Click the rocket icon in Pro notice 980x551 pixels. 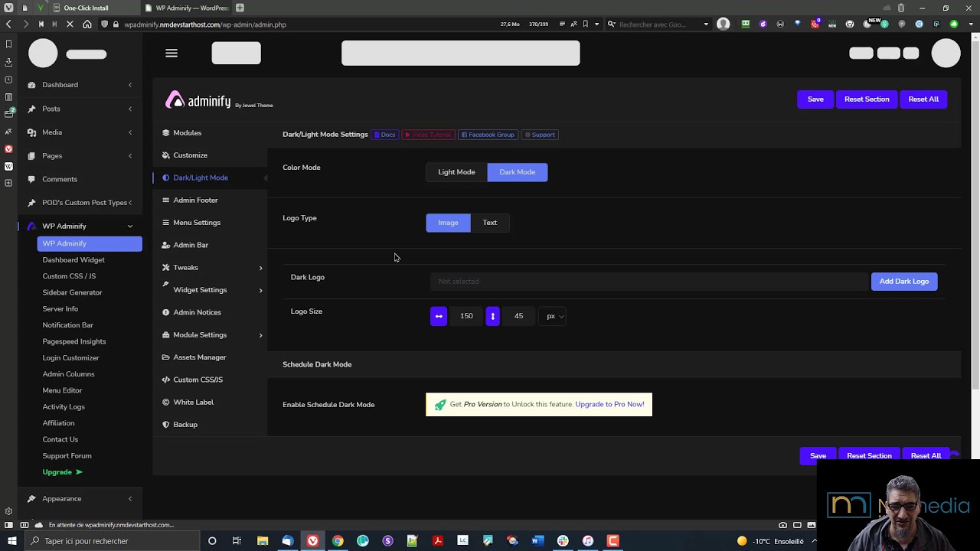click(x=440, y=405)
